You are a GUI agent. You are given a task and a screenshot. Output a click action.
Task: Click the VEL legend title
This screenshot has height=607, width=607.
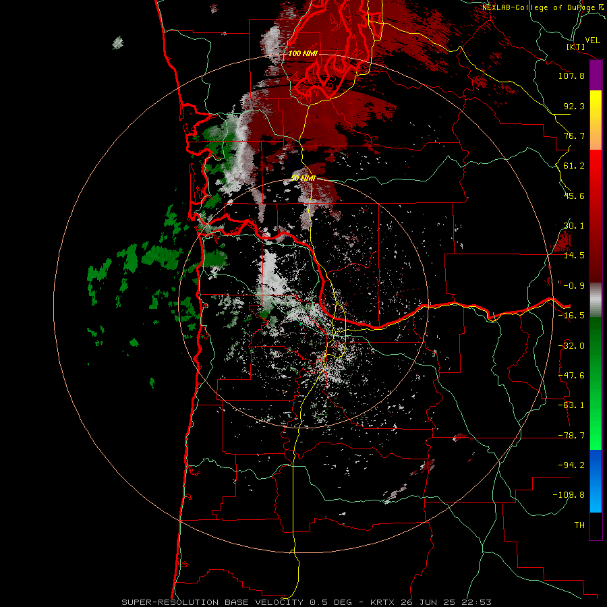(592, 40)
